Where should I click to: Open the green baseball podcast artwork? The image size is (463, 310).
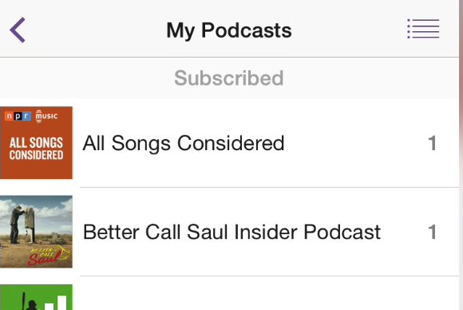36,297
